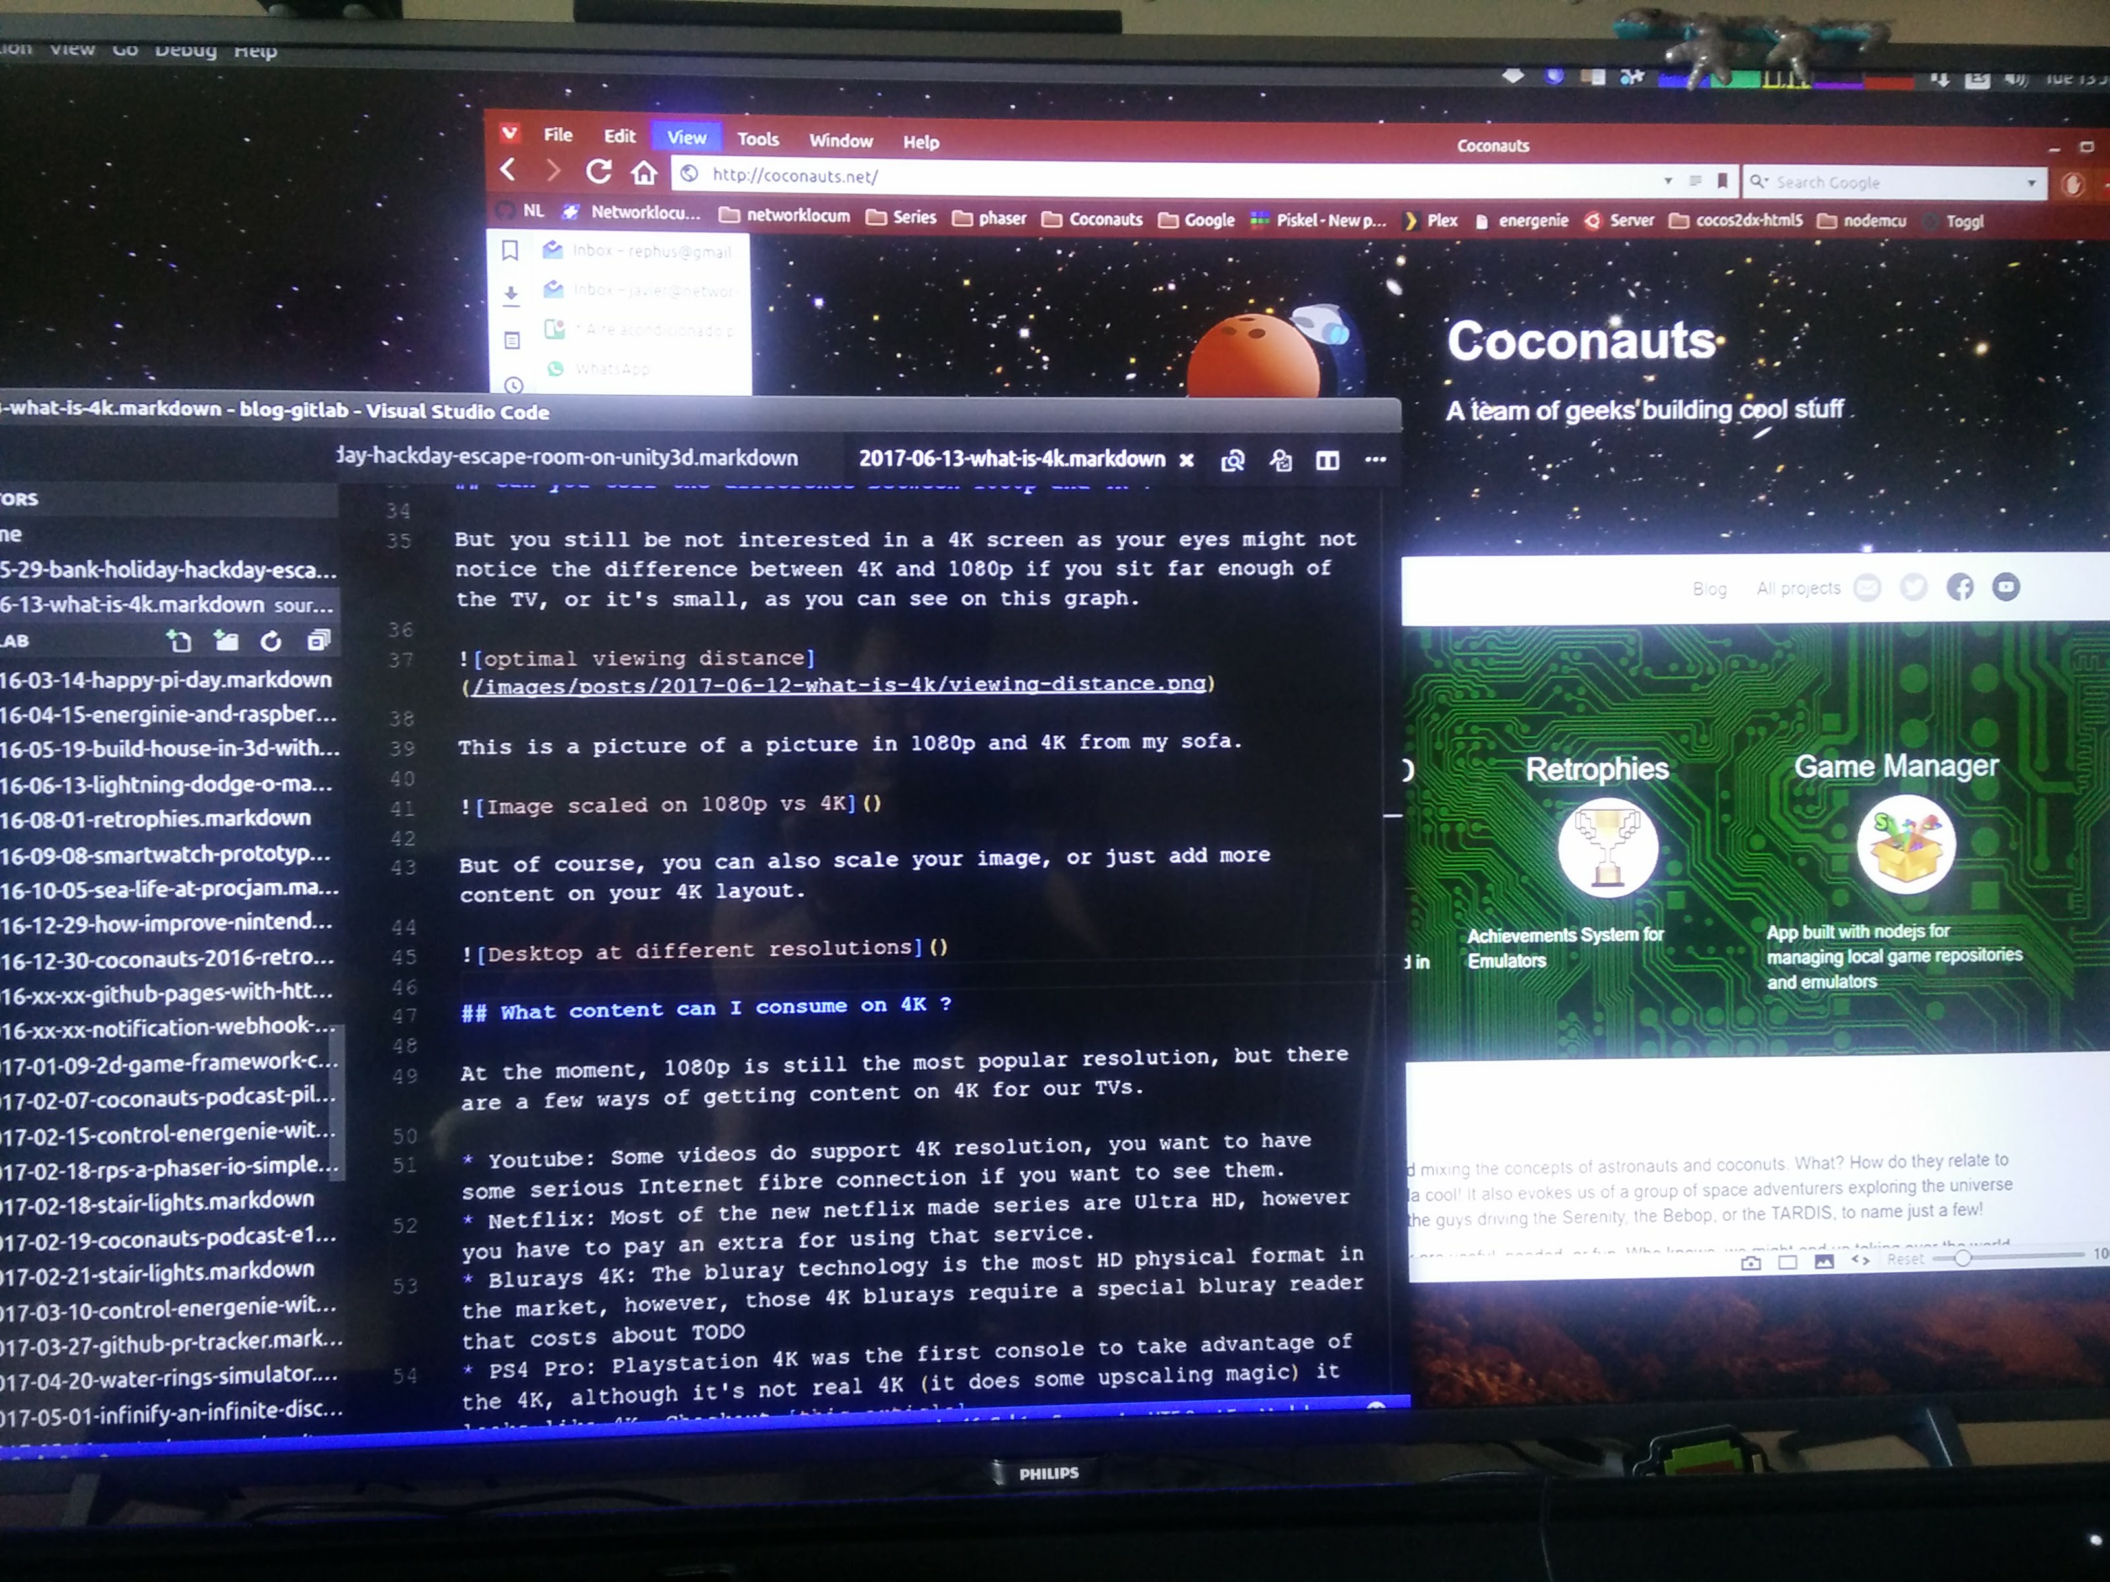This screenshot has width=2110, height=1582.
Task: Go back in the Vivaldi browser
Action: tap(508, 170)
